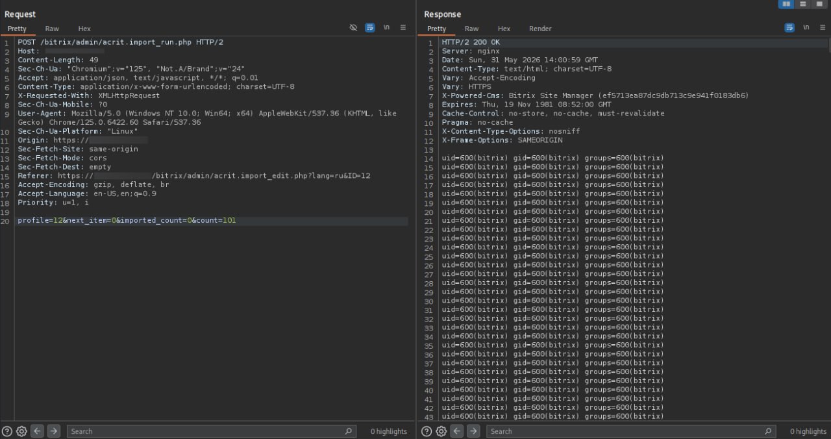The height and width of the screenshot is (439, 831).
Task: Click the Accept-Language header line
Action: [87, 194]
